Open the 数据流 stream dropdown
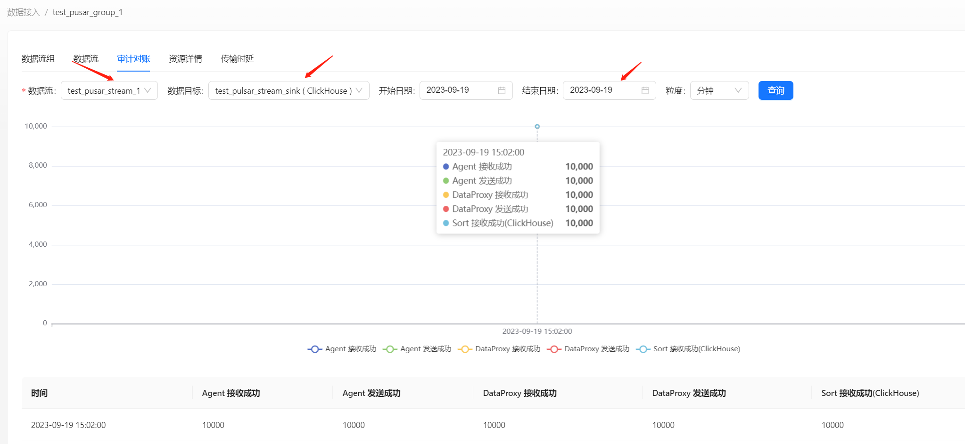Screen dimensions: 965x444 point(109,90)
